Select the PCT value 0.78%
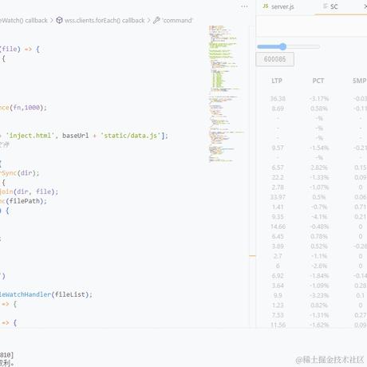Image resolution: width=367 pixels, height=367 pixels. pos(319,236)
